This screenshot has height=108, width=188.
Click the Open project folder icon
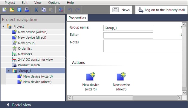coord(12,10)
